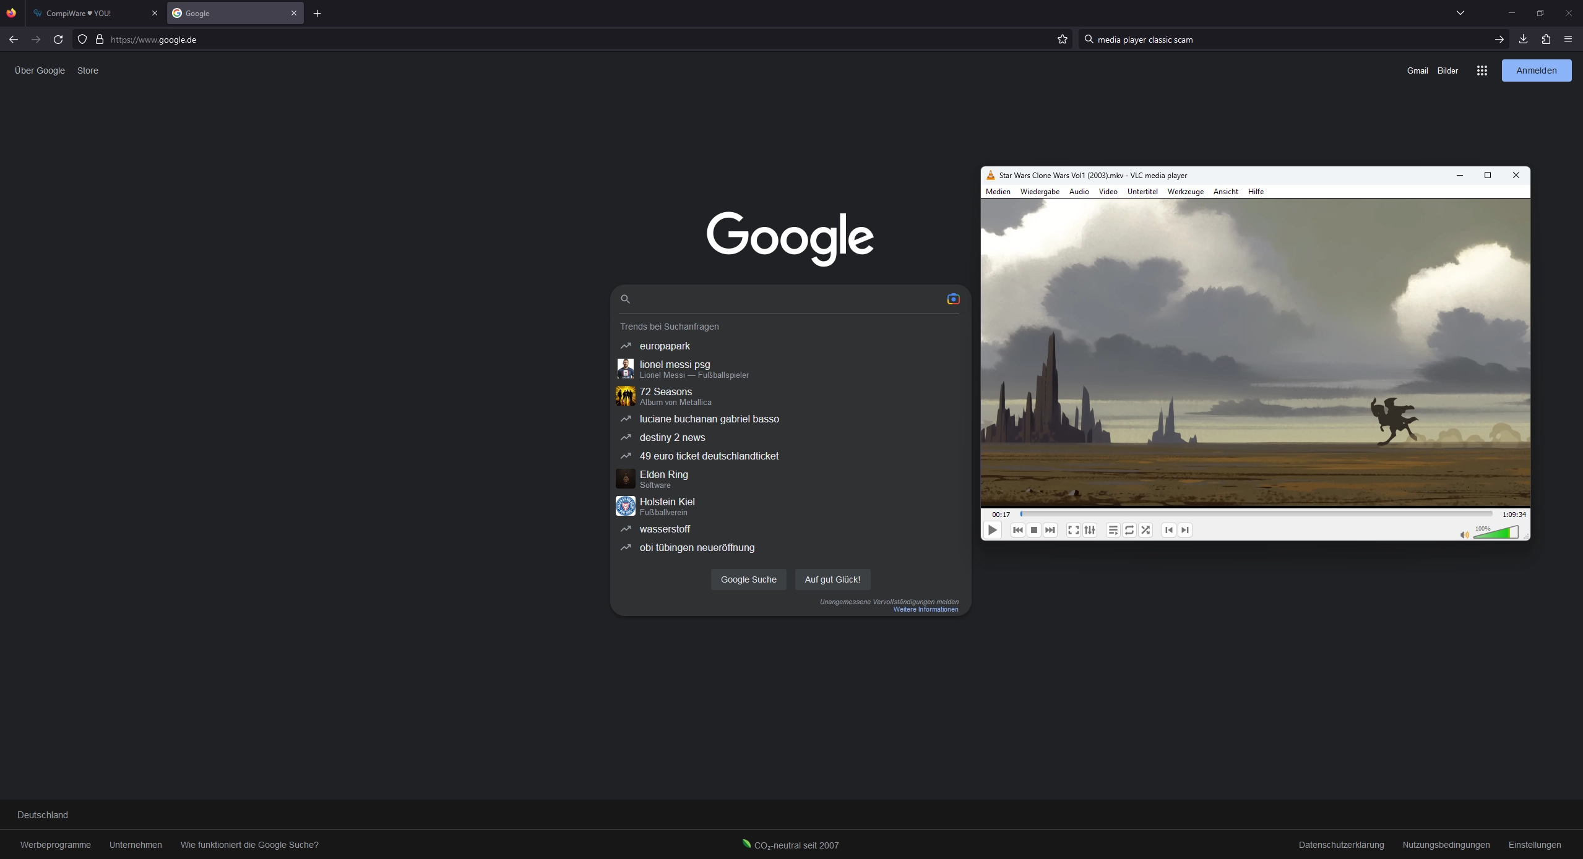Open Bilder link
The width and height of the screenshot is (1583, 859).
coord(1447,71)
